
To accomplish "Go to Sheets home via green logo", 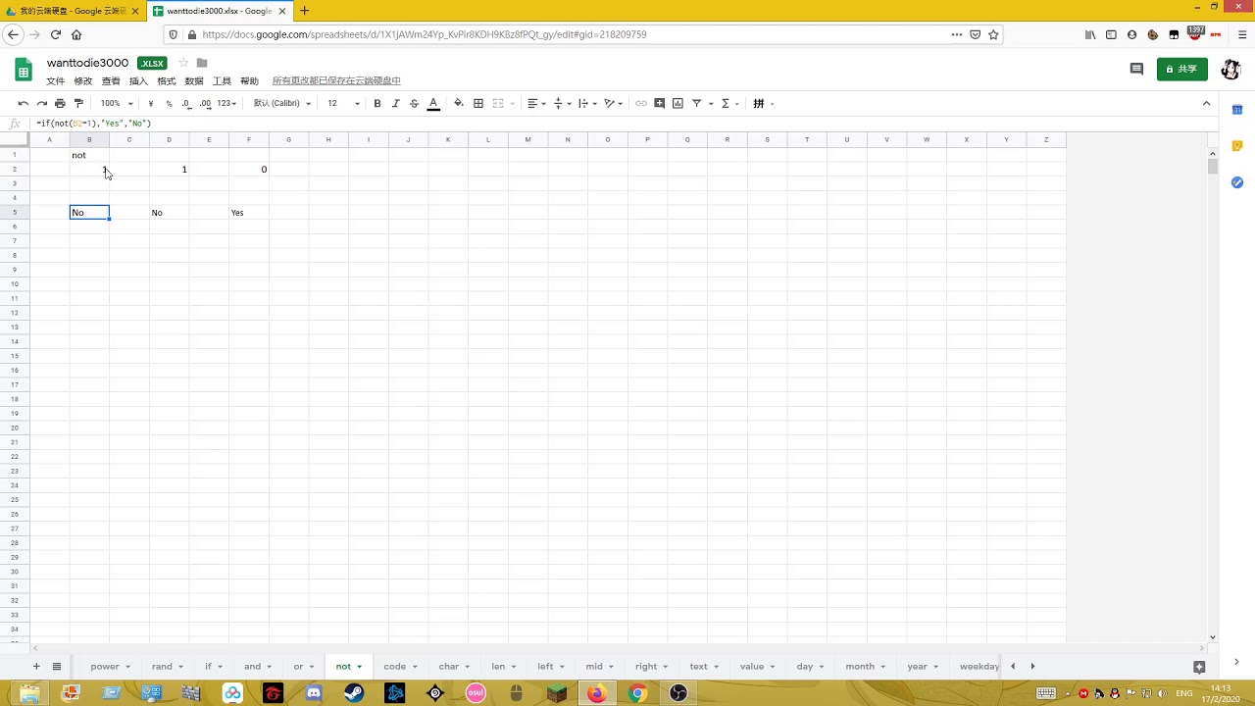I will pyautogui.click(x=24, y=70).
